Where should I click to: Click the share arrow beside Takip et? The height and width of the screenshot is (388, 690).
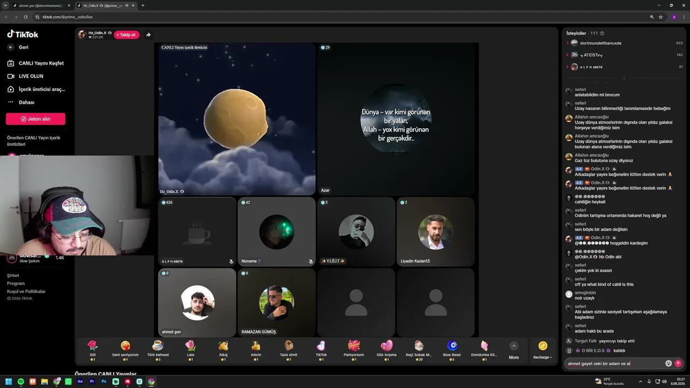pos(148,35)
